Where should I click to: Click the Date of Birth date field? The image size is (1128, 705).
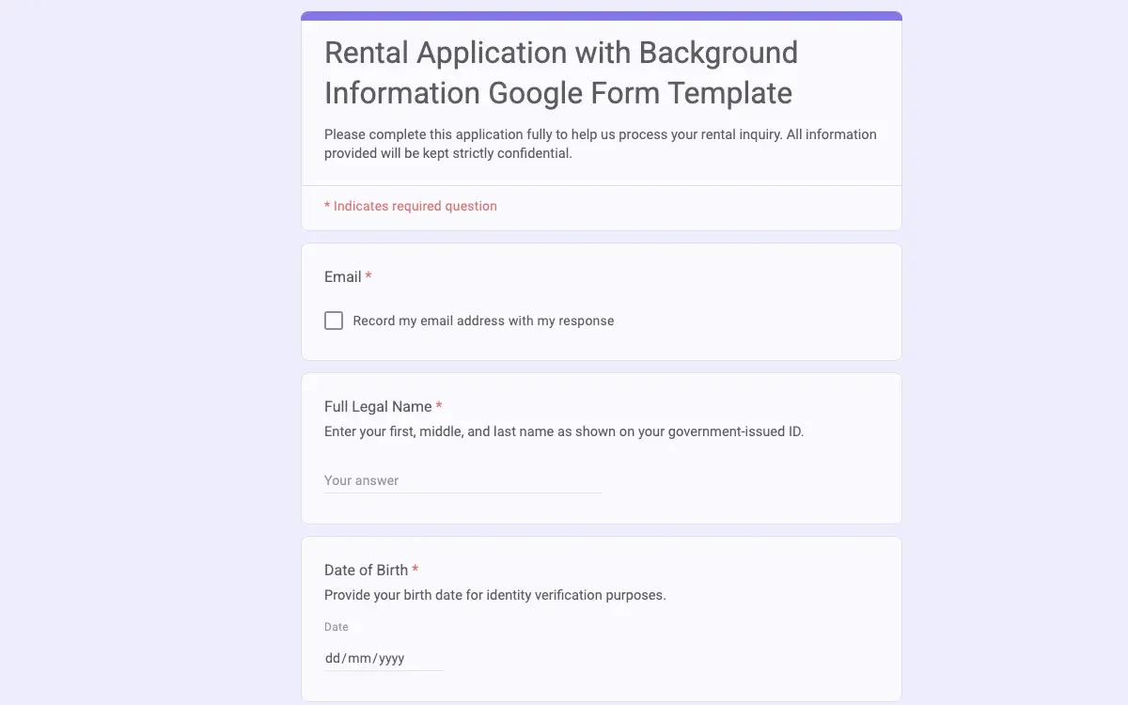[x=384, y=658]
